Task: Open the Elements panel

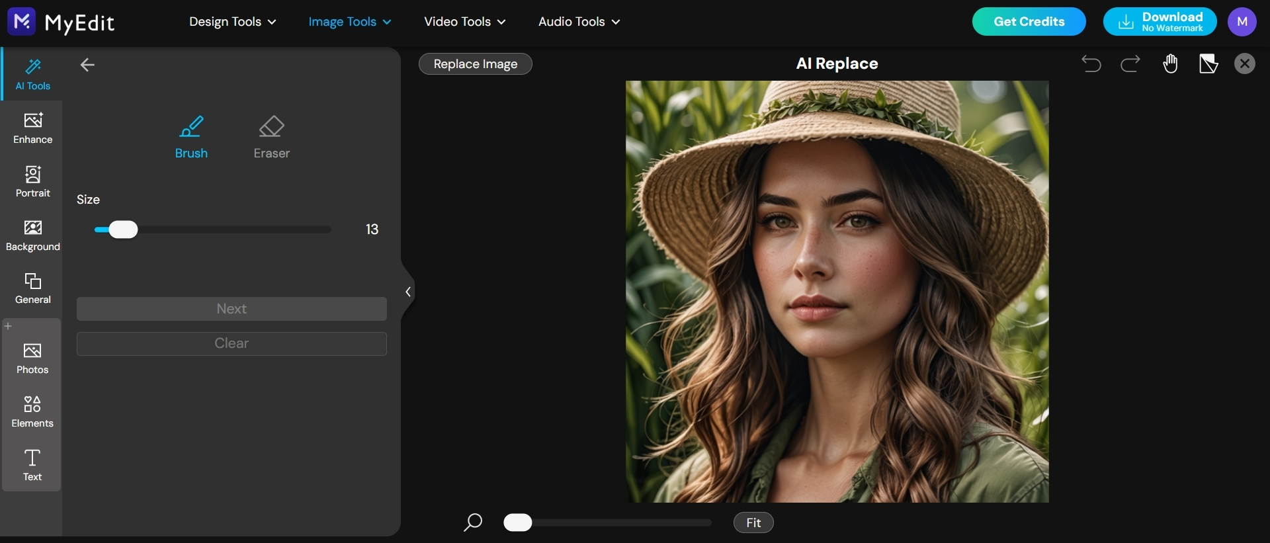Action: click(32, 412)
